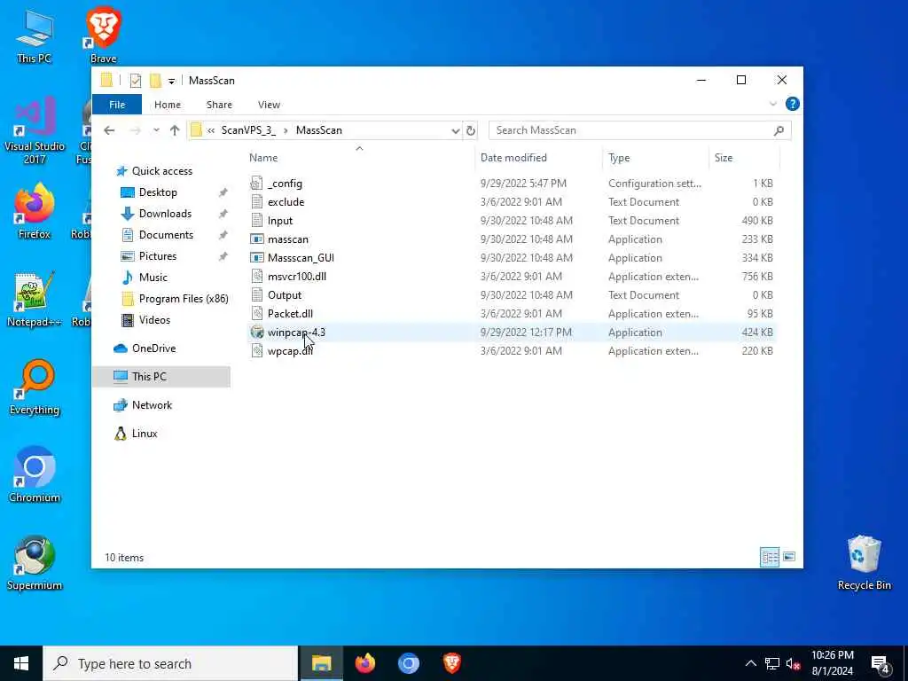Screen dimensions: 908x681
Task: Go up one folder level
Action: click(x=175, y=131)
